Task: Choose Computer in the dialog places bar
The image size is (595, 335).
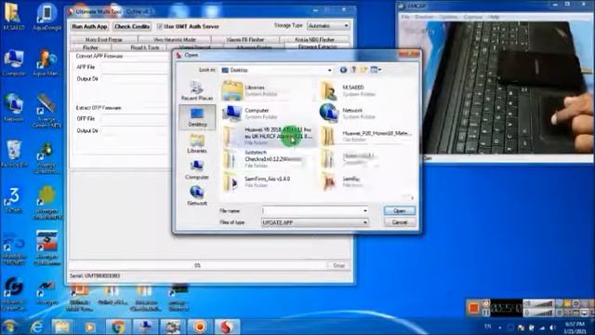Action: click(x=196, y=169)
